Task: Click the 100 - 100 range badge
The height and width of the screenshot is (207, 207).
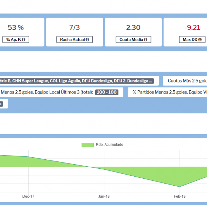Action: pos(107,92)
